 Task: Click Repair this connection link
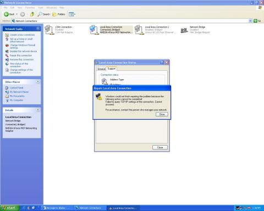coord(21,55)
